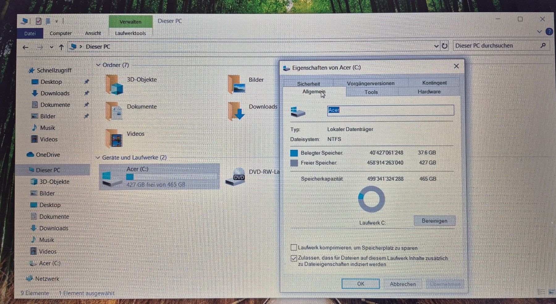Collapse the Geräte und Laufwerke (2) group
The width and height of the screenshot is (556, 304).
pyautogui.click(x=98, y=158)
